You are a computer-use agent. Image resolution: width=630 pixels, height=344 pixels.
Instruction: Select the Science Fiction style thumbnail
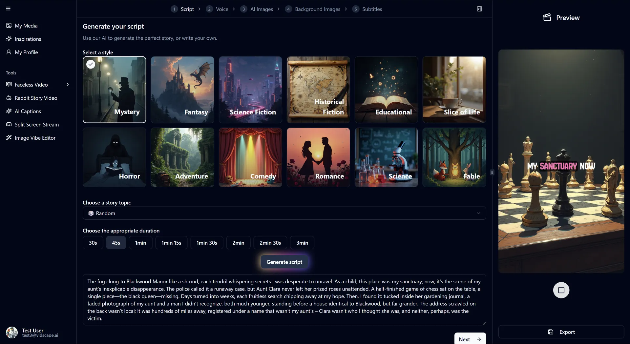[250, 90]
